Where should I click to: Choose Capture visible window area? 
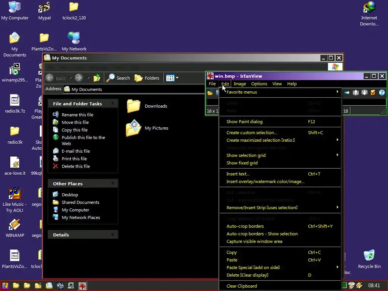pyautogui.click(x=280, y=241)
